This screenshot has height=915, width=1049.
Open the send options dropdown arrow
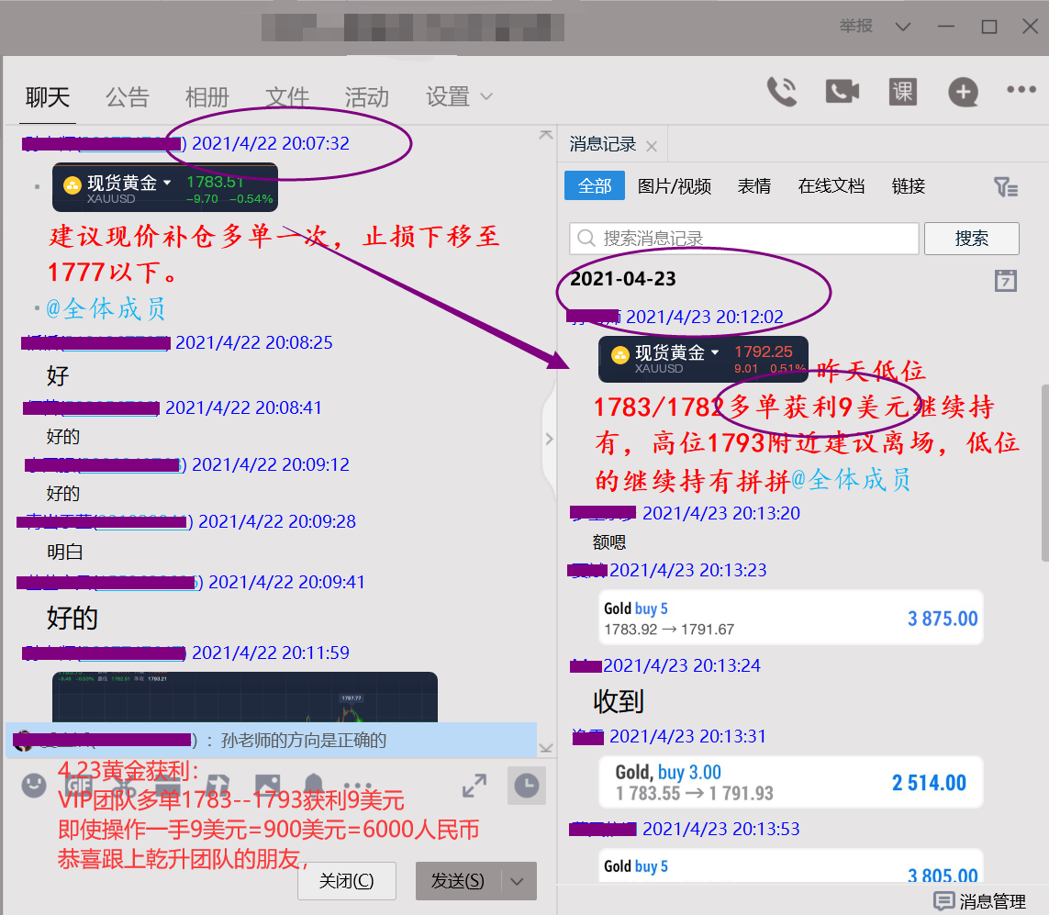coord(518,881)
